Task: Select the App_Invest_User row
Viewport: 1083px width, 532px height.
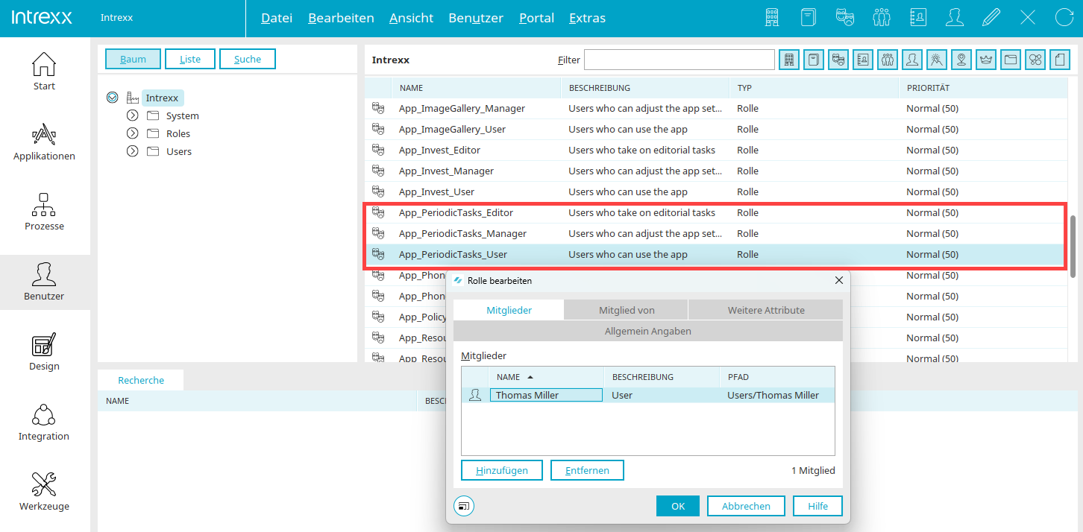Action: (x=716, y=191)
